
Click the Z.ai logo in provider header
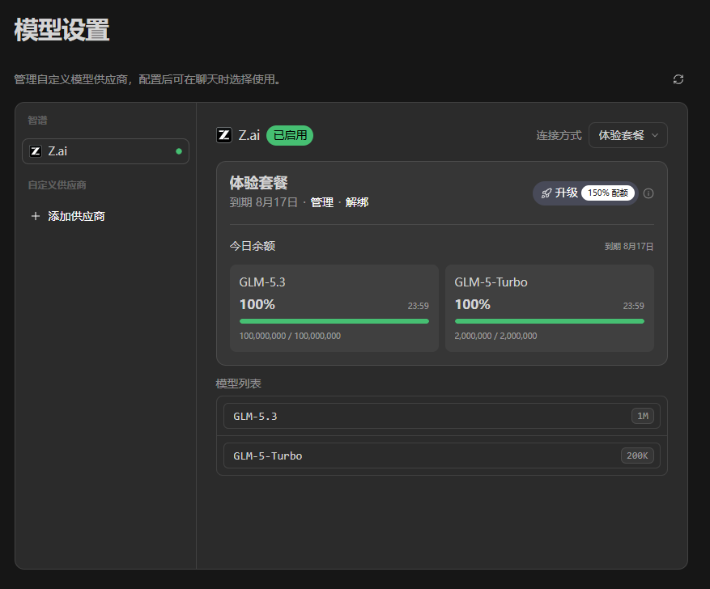coord(224,135)
